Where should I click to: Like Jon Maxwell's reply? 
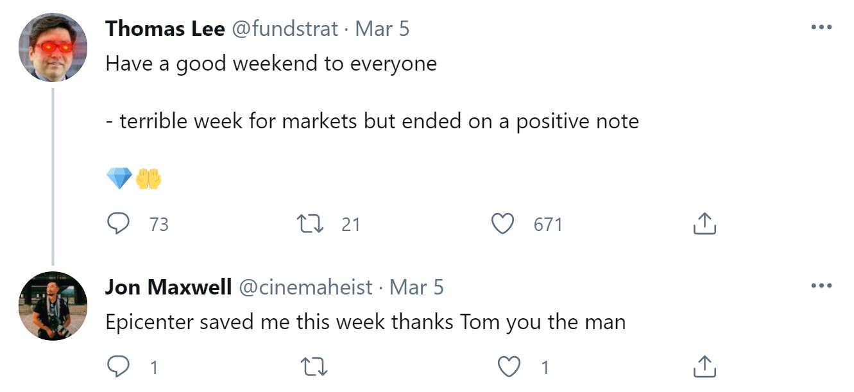click(509, 366)
